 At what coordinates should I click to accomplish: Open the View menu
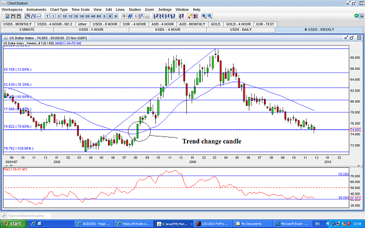tap(98, 9)
